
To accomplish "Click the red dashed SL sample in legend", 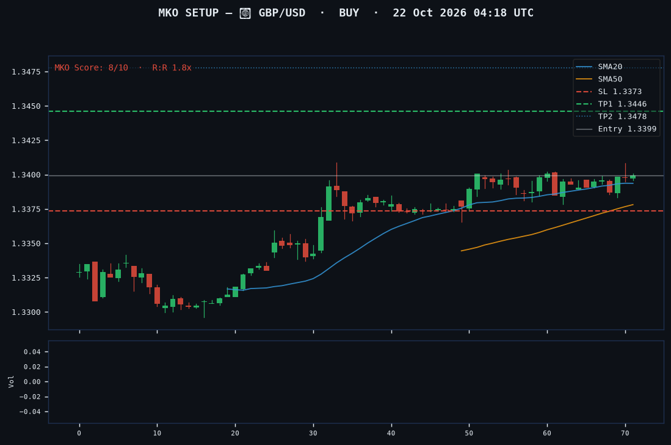I will click(x=584, y=92).
